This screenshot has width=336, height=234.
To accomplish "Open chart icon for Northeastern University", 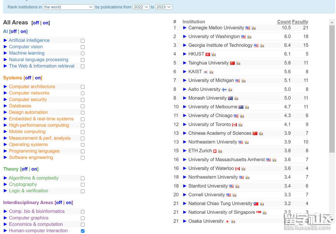I will [x=247, y=142].
